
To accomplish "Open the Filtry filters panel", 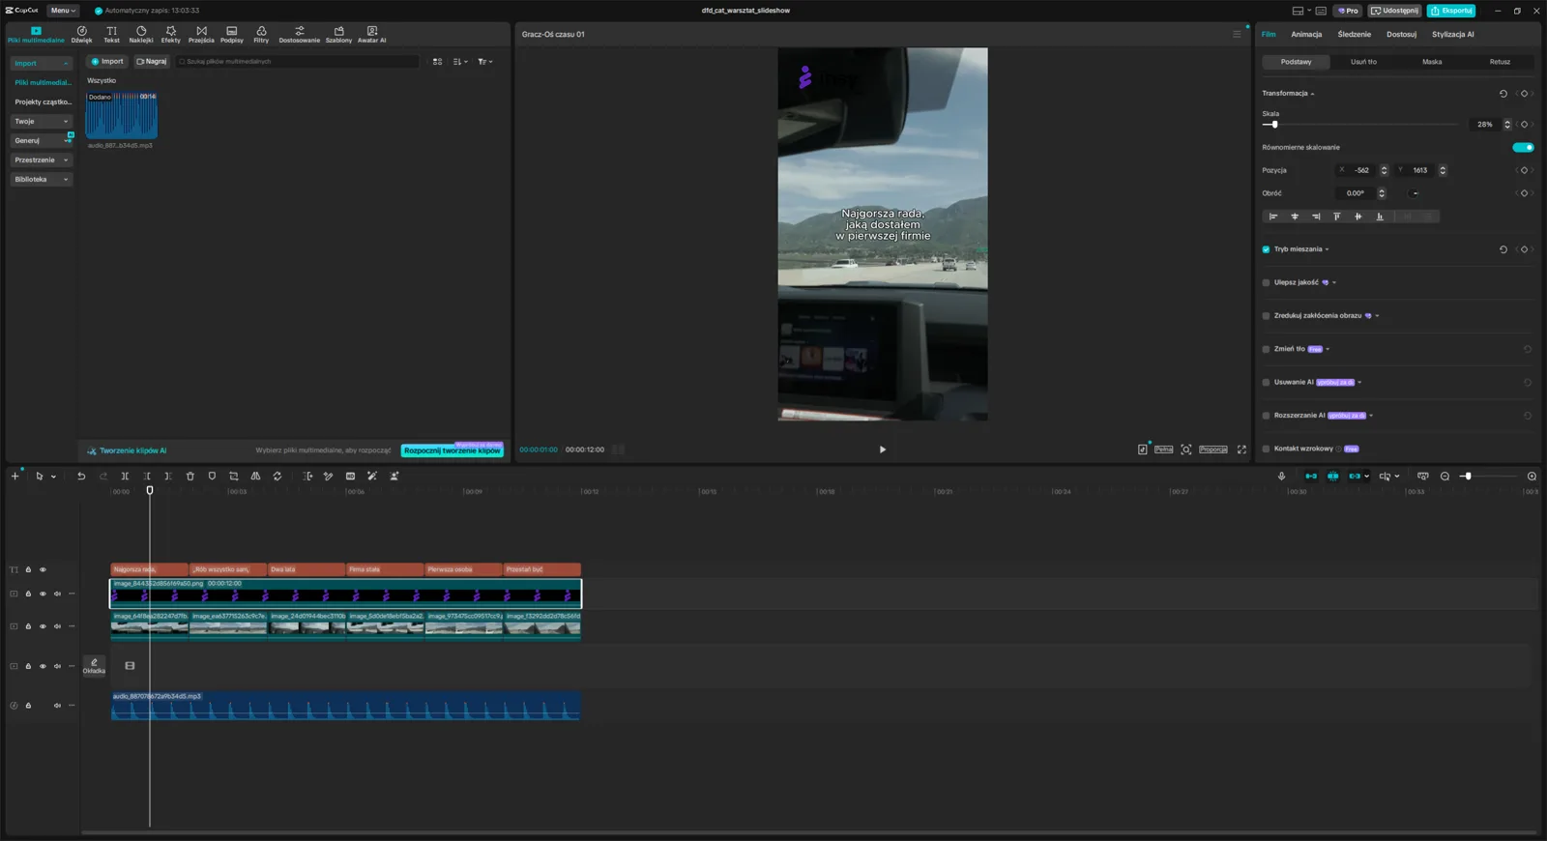I will coord(261,35).
